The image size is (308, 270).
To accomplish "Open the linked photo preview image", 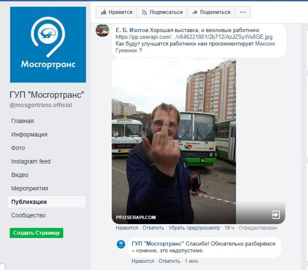I will (x=174, y=141).
